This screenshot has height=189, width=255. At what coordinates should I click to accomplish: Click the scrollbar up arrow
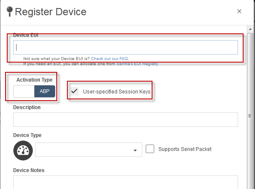pyautogui.click(x=250, y=29)
